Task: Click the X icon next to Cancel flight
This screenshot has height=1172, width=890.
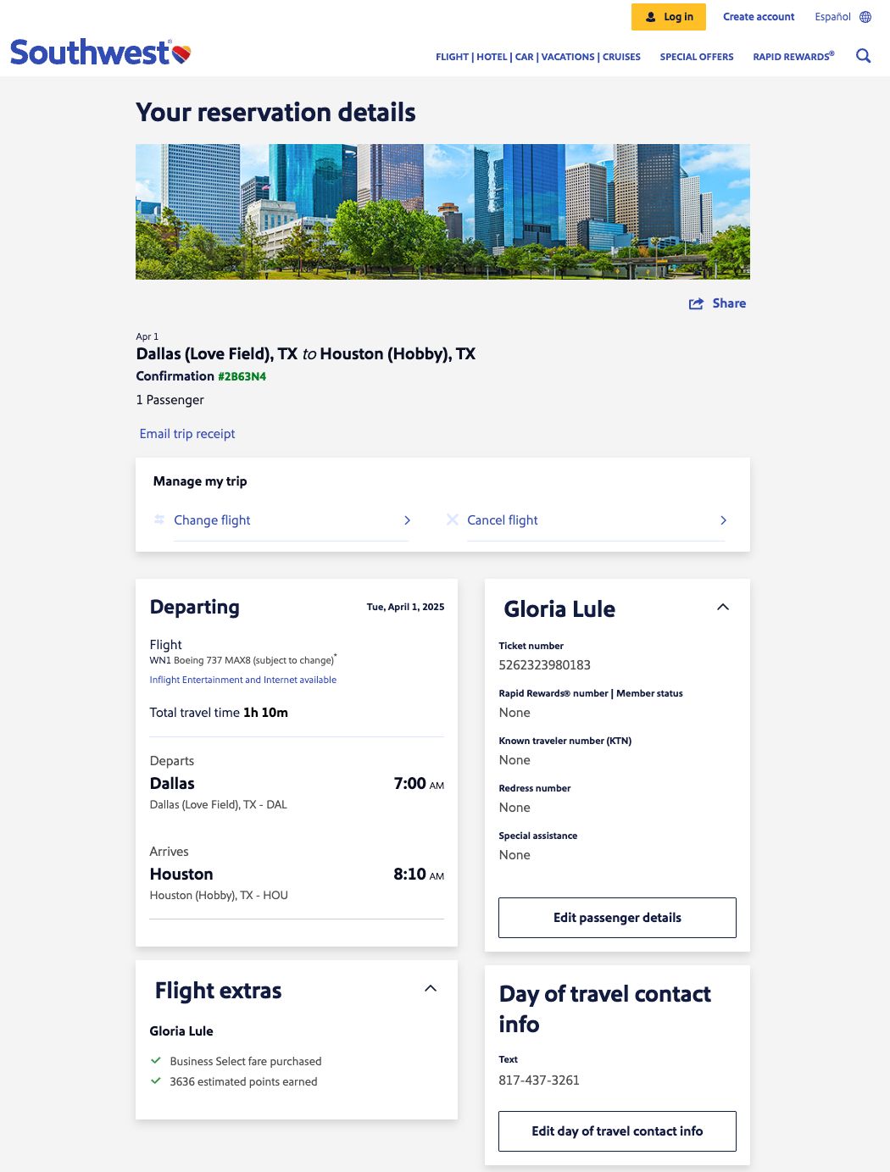Action: pos(452,519)
